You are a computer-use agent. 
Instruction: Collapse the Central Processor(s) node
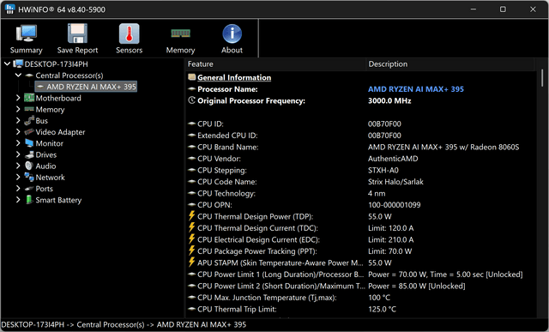pyautogui.click(x=18, y=75)
